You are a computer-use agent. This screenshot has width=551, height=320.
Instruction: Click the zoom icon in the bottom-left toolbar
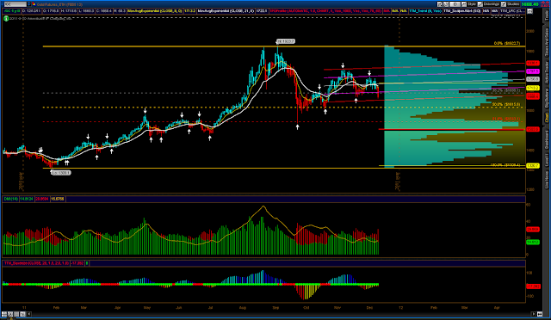[10, 314]
